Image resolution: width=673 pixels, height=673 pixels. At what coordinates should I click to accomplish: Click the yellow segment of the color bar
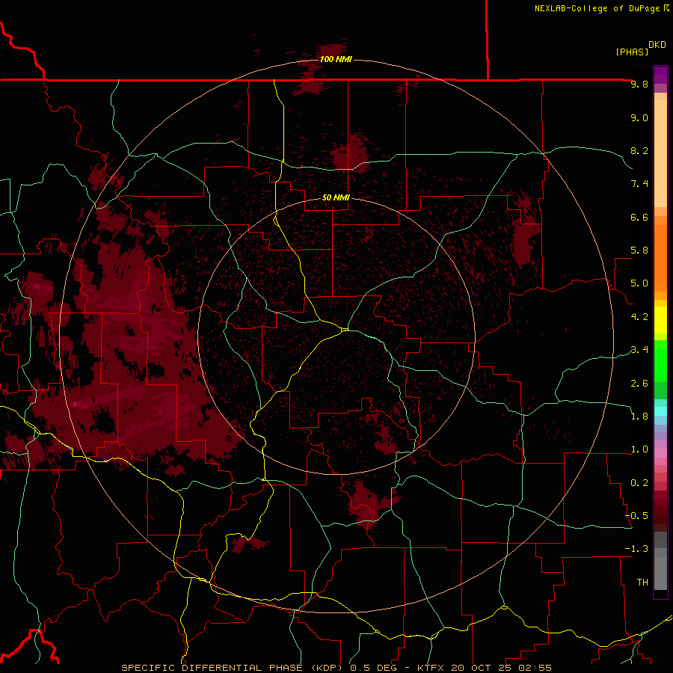660,320
